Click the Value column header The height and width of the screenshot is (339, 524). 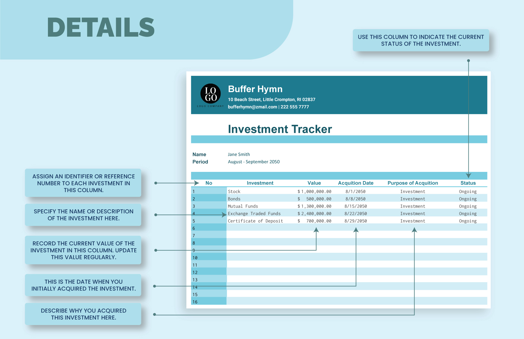314,183
